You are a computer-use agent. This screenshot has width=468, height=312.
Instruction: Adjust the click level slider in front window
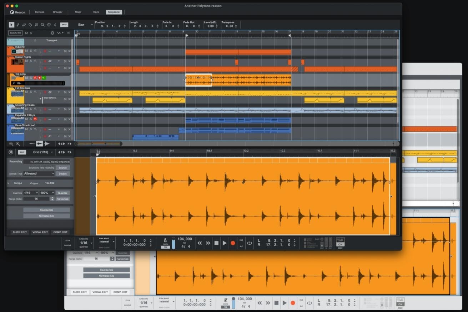tap(173, 243)
